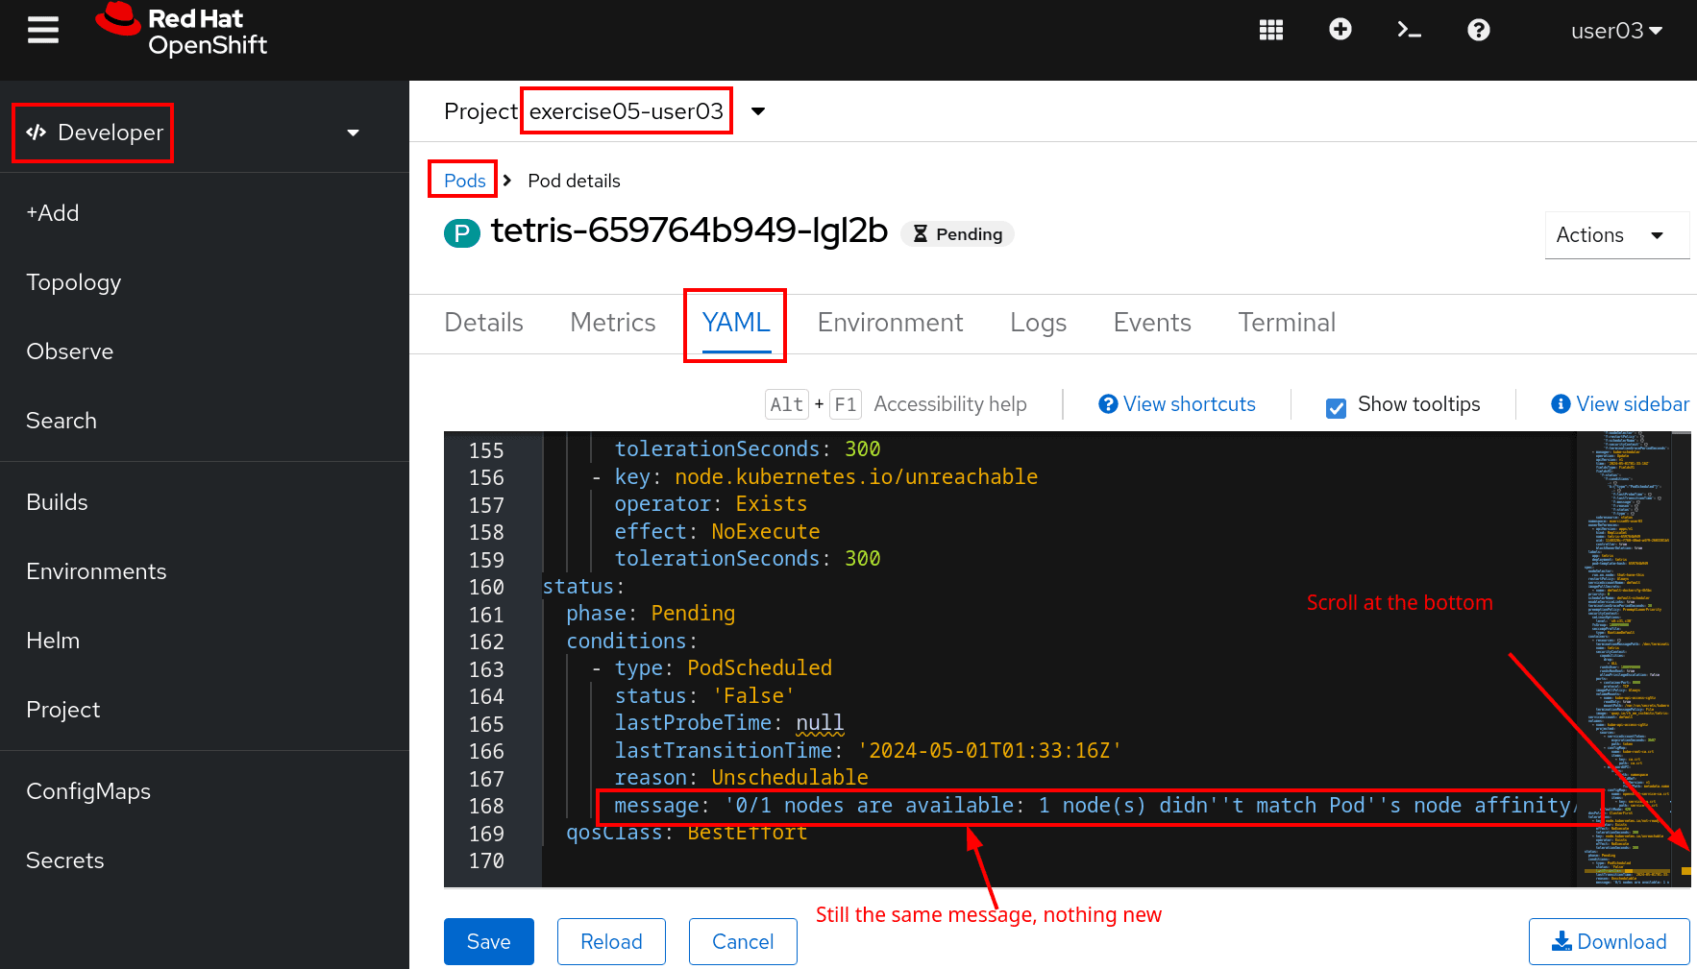Open the help question mark menu
The height and width of the screenshot is (969, 1697).
pyautogui.click(x=1479, y=31)
